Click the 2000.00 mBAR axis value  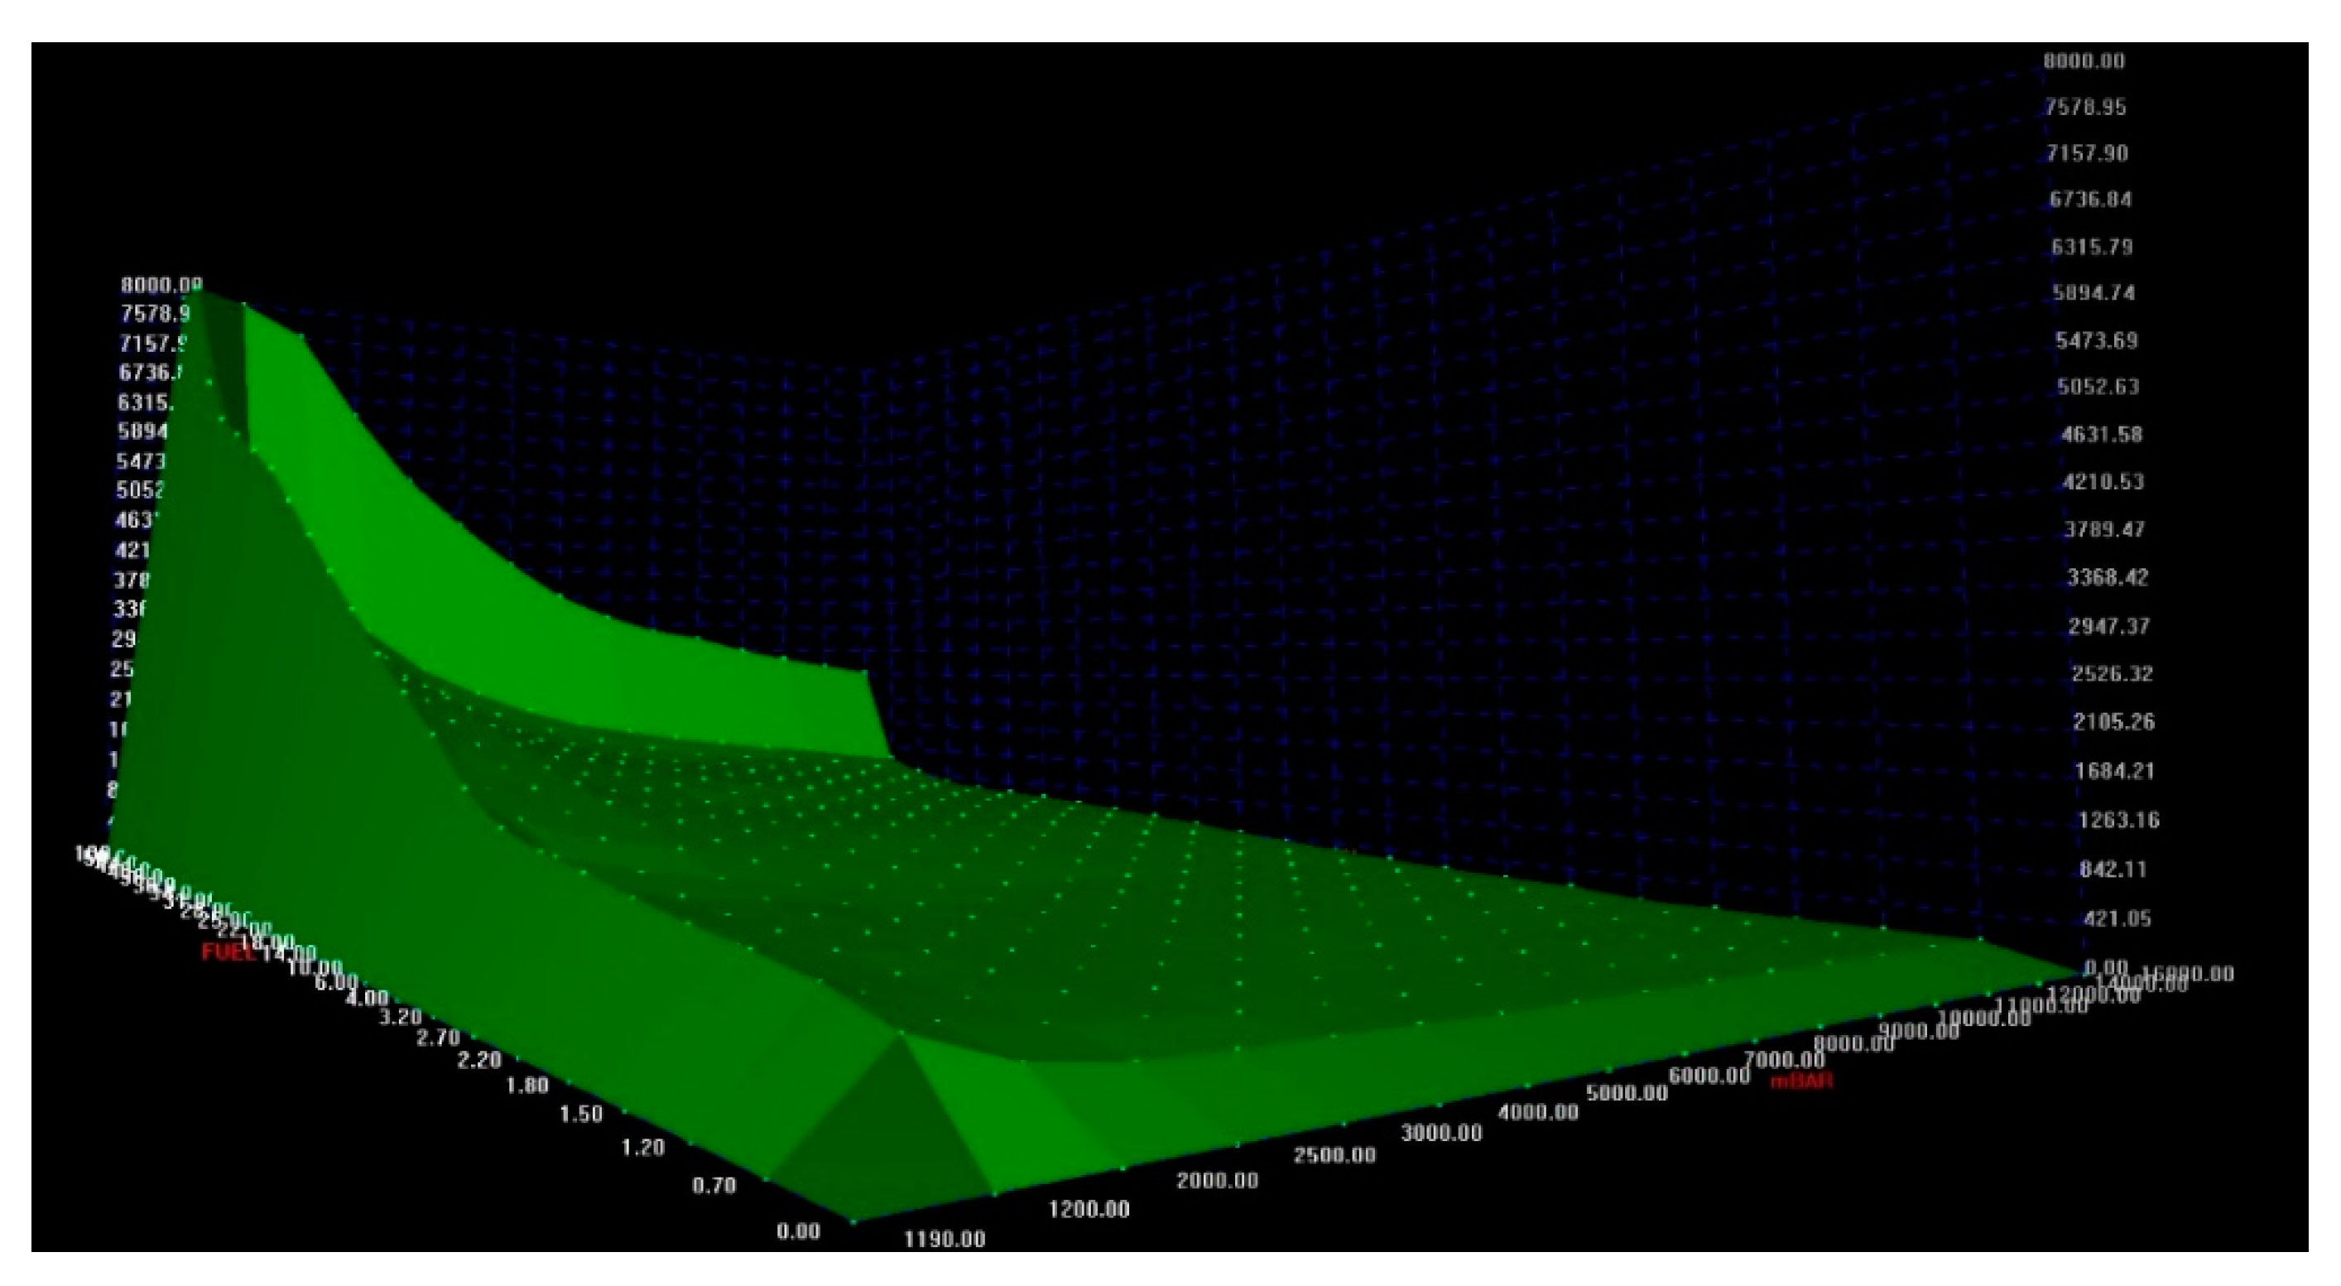pos(1217,1181)
